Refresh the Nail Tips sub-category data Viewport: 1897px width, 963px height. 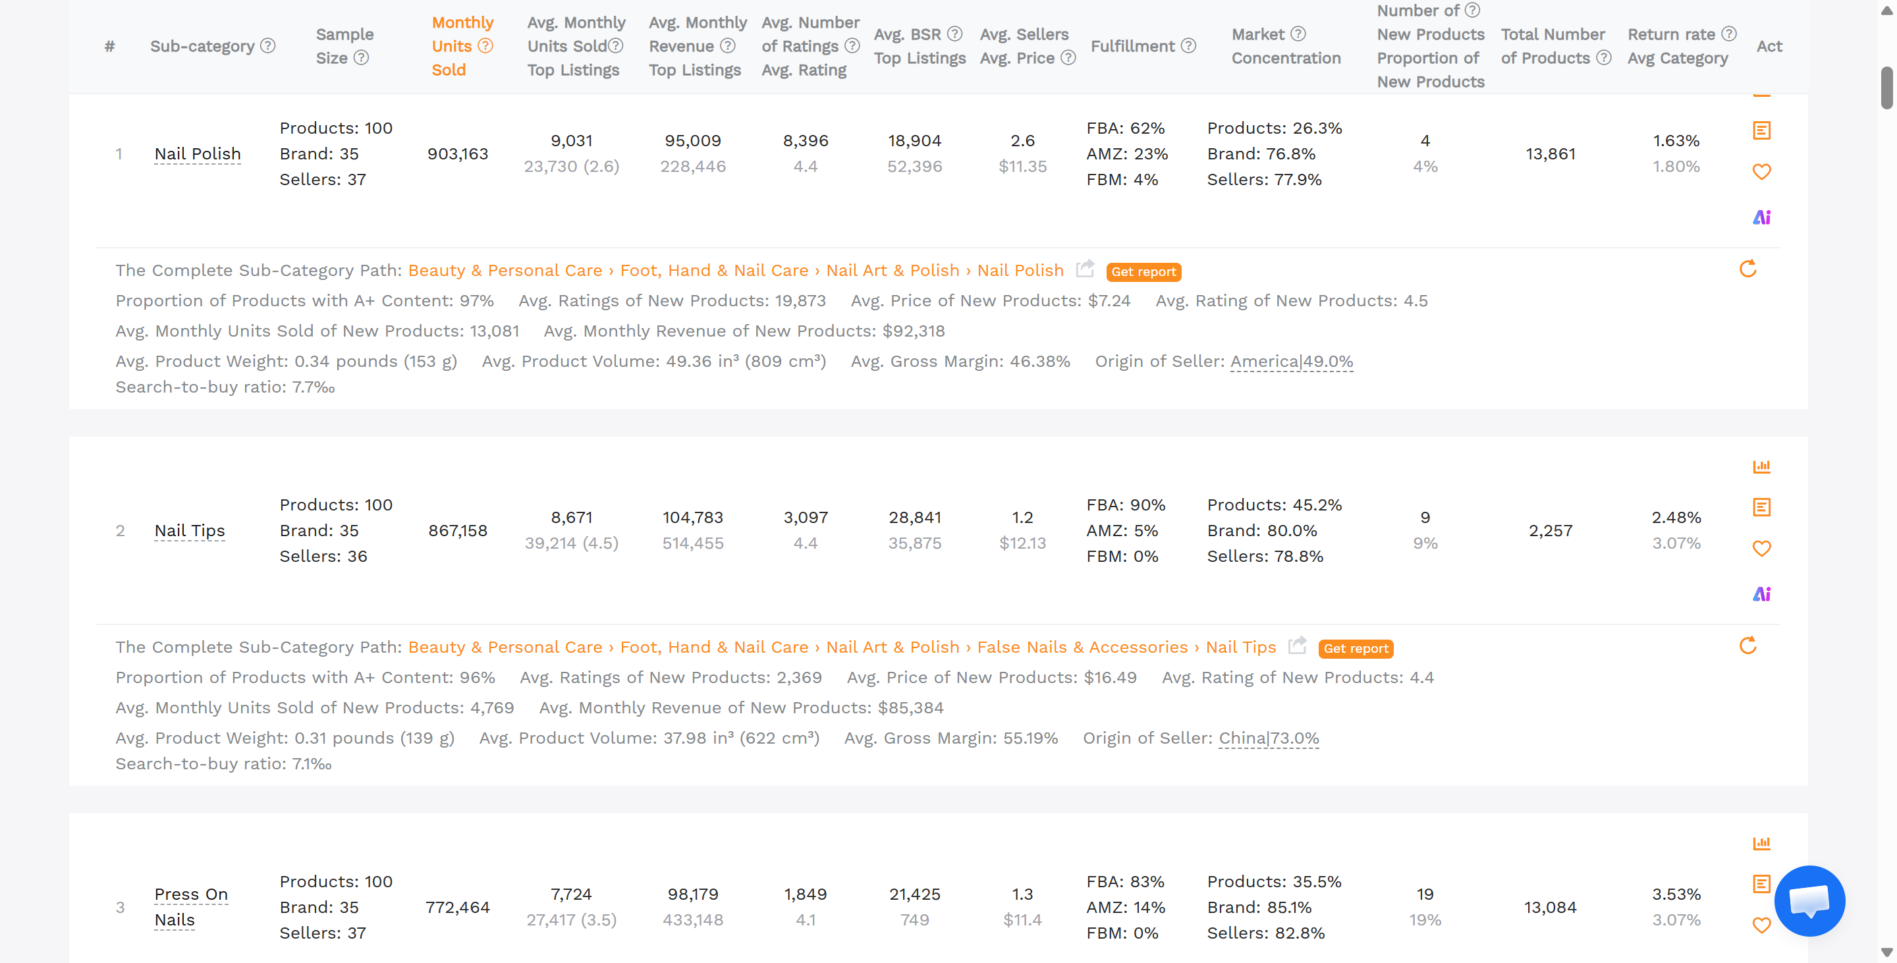coord(1749,646)
